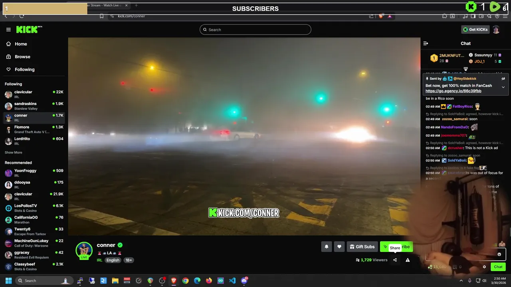This screenshot has width=511, height=287.
Task: Open sandraskins Stardew Valley channel
Action: tap(34, 106)
